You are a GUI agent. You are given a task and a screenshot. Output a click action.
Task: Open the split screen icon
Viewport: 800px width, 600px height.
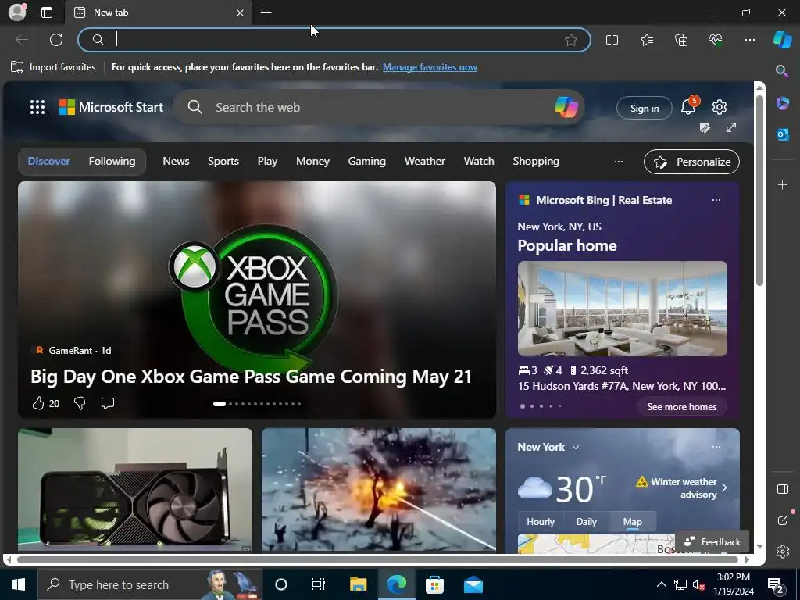click(612, 40)
